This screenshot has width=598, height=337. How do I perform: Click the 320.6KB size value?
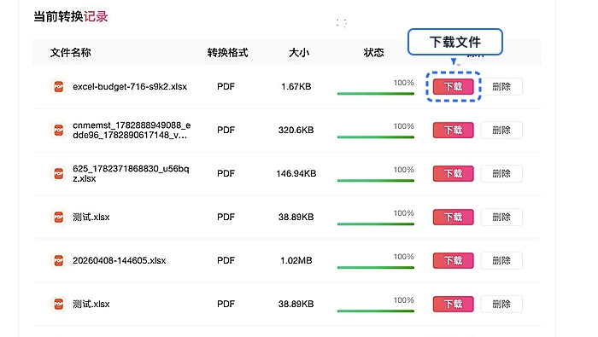(296, 130)
